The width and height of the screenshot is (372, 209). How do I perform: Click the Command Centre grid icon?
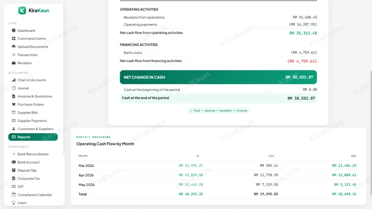tap(14, 39)
